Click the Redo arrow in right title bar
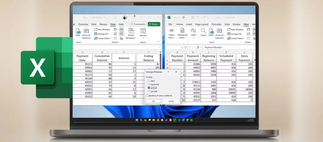This screenshot has height=142, width=323. [x=204, y=18]
